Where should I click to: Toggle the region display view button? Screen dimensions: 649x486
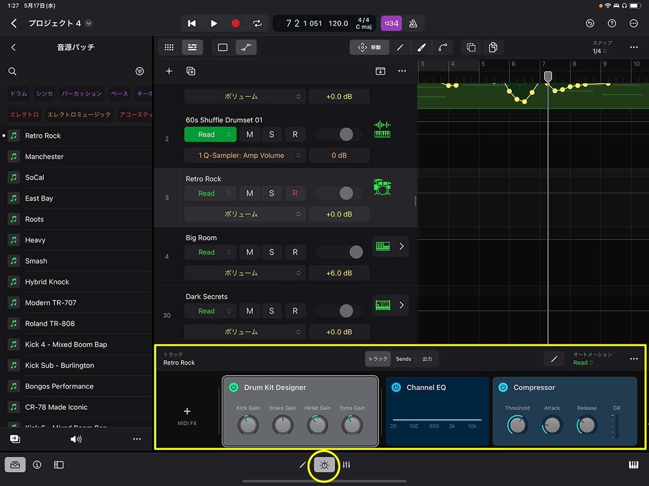click(x=223, y=48)
